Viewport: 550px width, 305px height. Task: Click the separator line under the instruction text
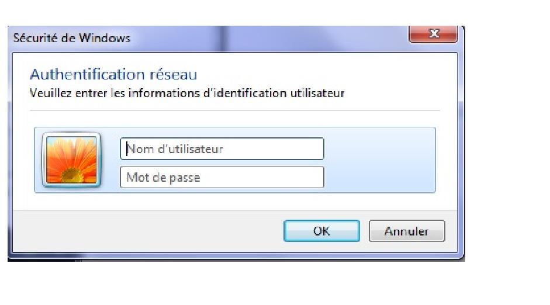coord(234,110)
